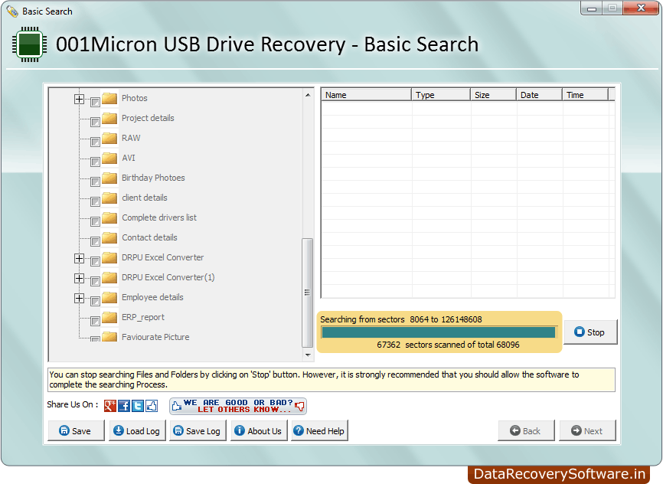Open the About Us dialog
The image size is (663, 484).
tap(259, 430)
